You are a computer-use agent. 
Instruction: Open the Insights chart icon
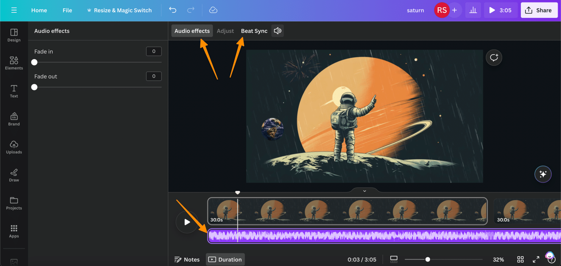(x=473, y=10)
